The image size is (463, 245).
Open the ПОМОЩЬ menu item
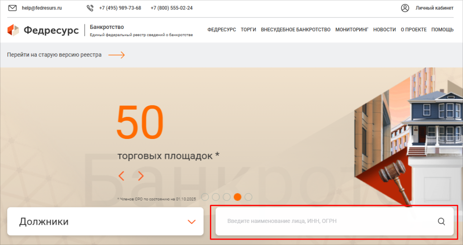[442, 30]
